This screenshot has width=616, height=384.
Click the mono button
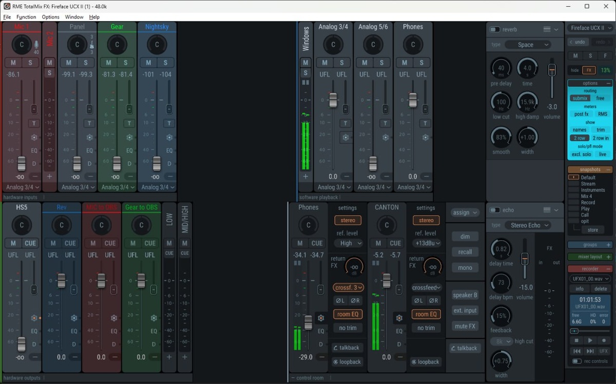click(x=465, y=268)
